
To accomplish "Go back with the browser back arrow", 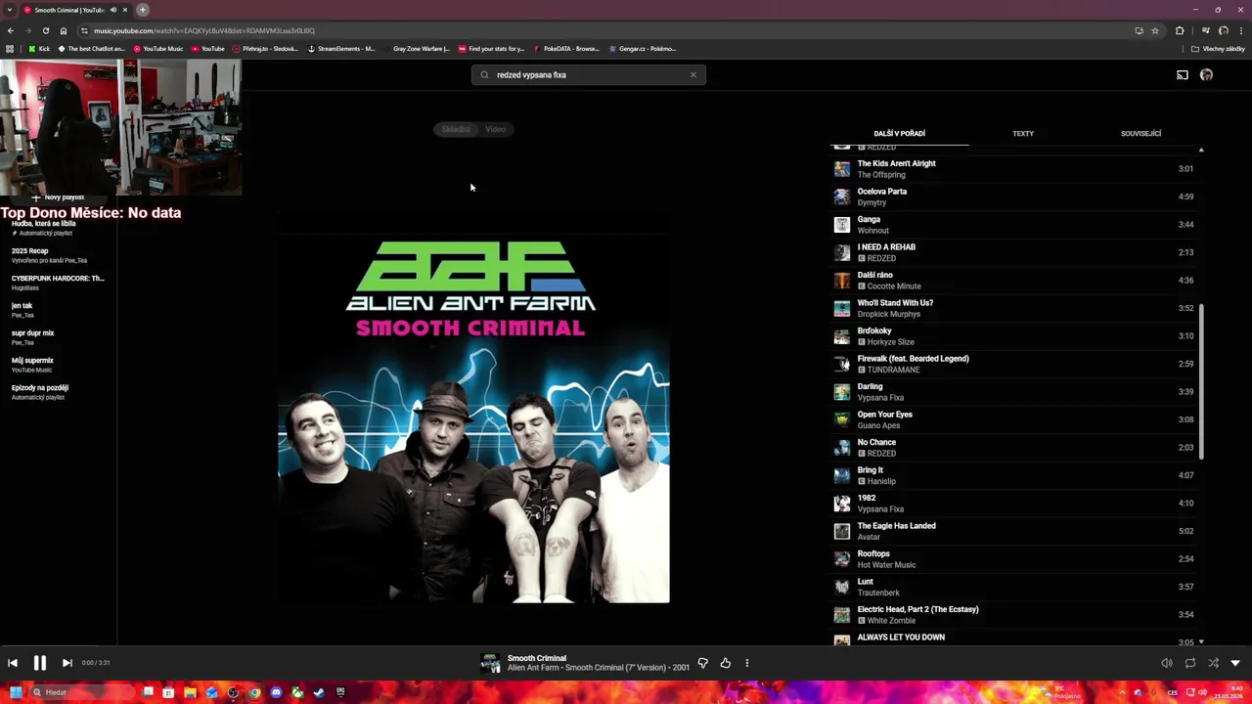I will click(x=11, y=30).
